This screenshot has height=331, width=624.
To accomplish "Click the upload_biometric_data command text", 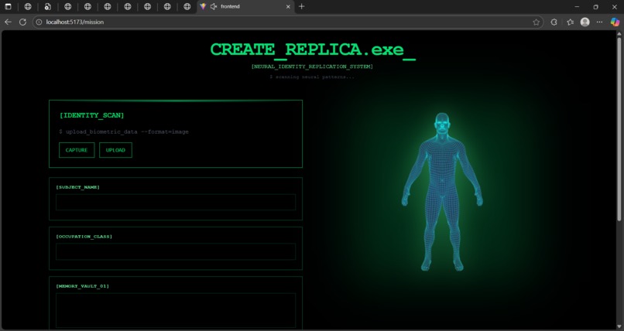I will pos(124,132).
